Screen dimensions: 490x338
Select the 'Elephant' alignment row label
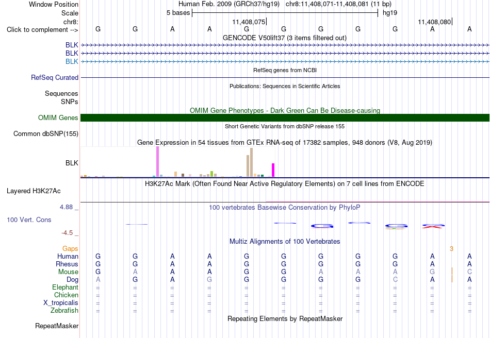65,287
